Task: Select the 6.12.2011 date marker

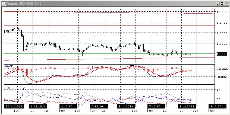Action: [126, 106]
